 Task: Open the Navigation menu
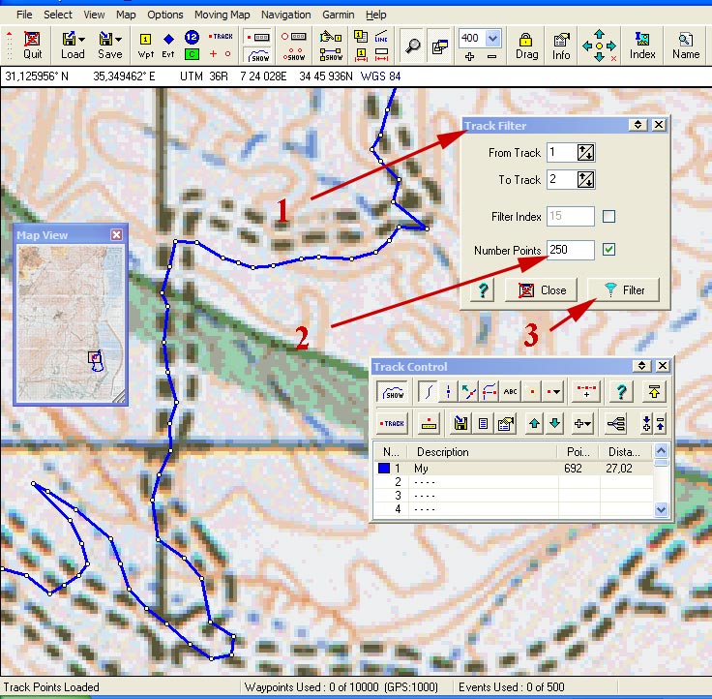(285, 15)
